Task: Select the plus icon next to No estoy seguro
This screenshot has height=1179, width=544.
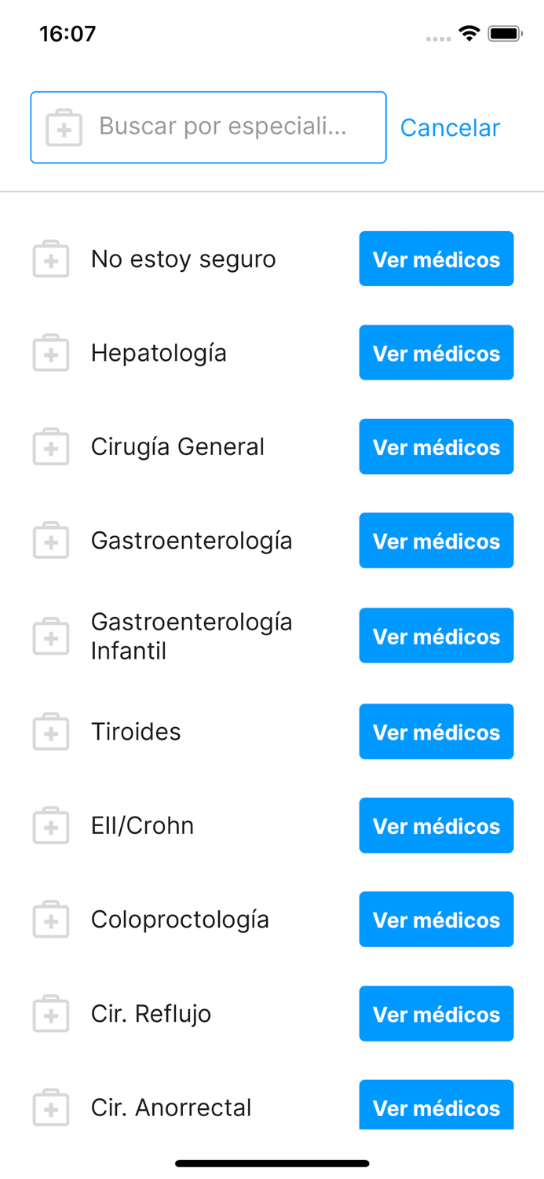Action: [50, 259]
